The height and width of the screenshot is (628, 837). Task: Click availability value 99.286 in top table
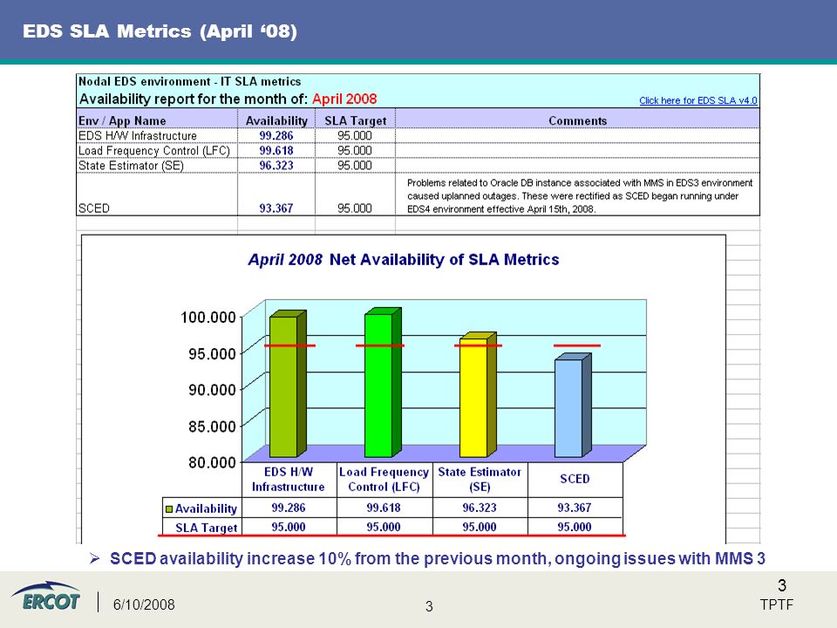(x=276, y=136)
